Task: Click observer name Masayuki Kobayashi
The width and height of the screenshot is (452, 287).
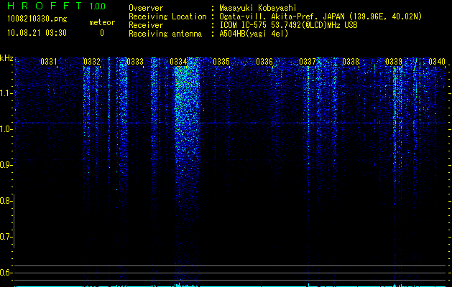Action: pyautogui.click(x=258, y=8)
